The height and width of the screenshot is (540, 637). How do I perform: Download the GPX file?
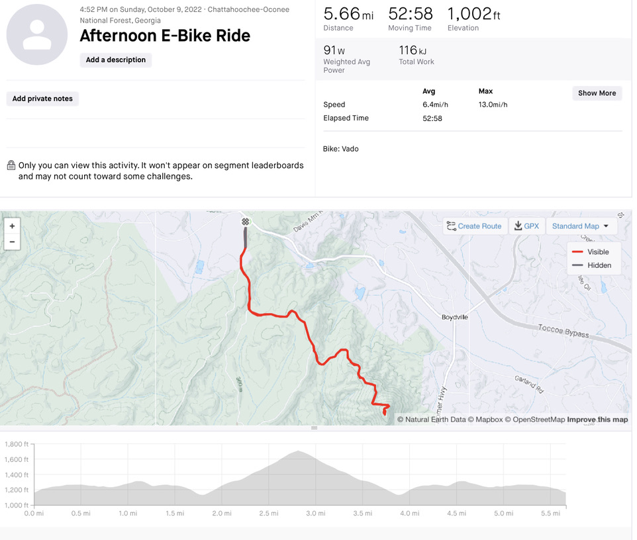pos(527,226)
